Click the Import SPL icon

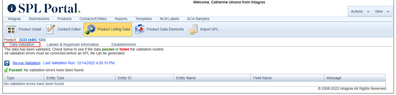click(x=194, y=29)
